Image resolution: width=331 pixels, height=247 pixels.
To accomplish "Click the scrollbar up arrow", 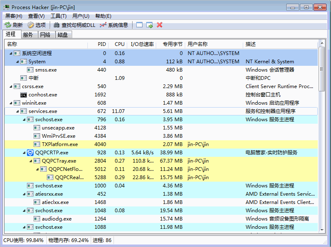I will [322, 43].
